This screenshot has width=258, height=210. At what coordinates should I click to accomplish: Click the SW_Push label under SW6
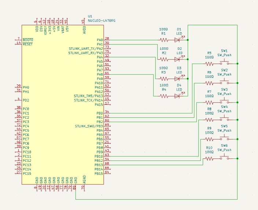tap(224, 150)
